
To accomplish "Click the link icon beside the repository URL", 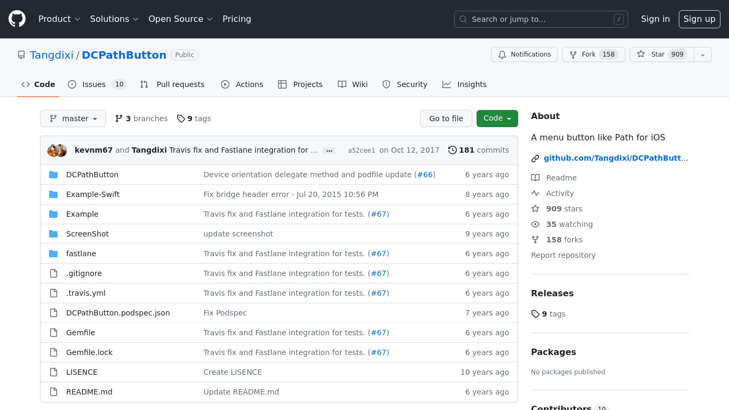I will coord(535,159).
